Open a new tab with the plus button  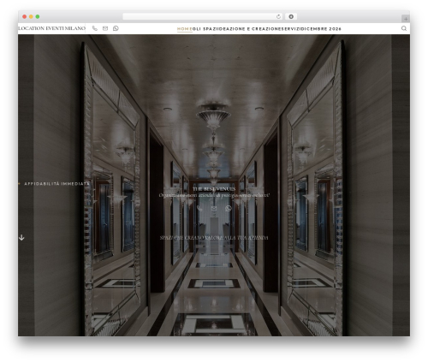click(406, 19)
